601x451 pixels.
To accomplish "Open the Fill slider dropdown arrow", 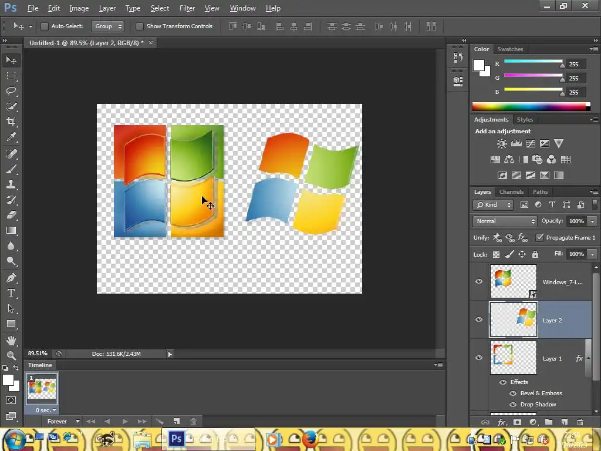I will [x=593, y=254].
